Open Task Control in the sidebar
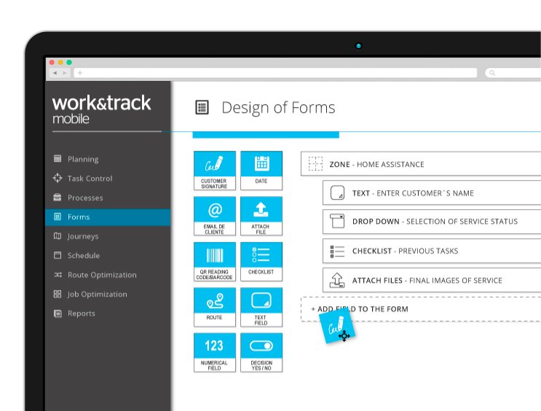This screenshot has width=541, height=411. click(108, 179)
